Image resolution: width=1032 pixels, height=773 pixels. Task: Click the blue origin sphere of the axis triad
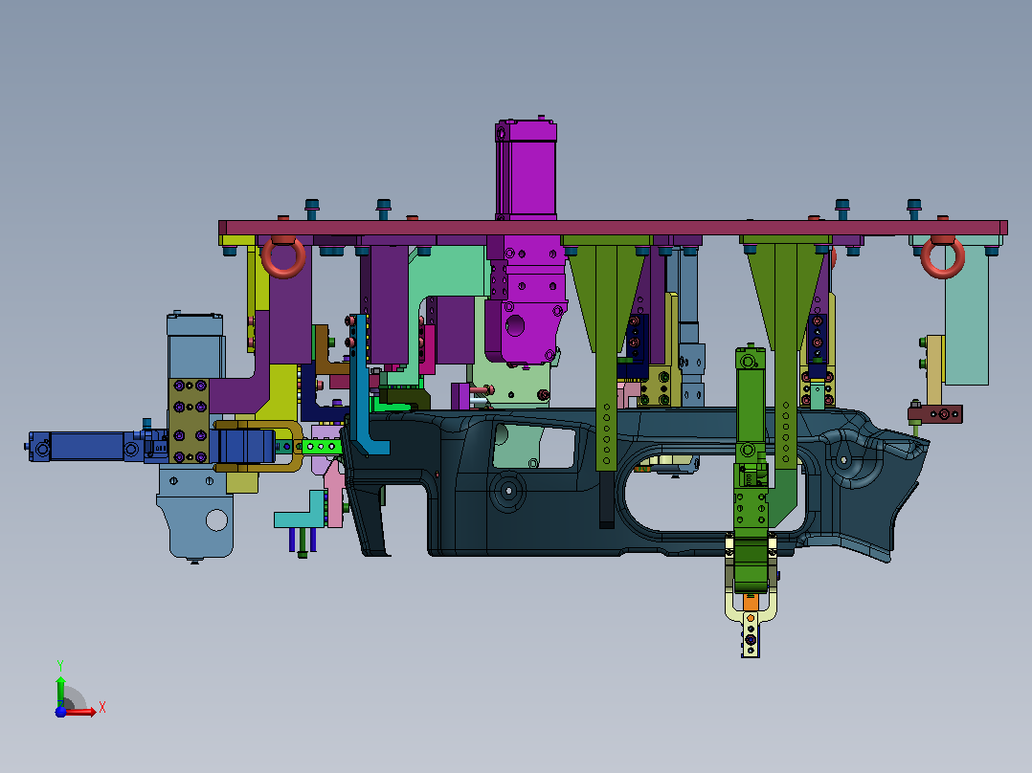pos(60,712)
